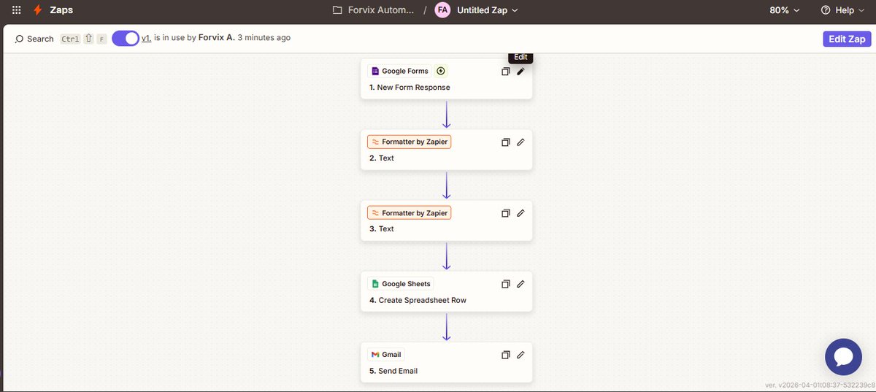Click the Formatter by Zapier badge on step 3
This screenshot has height=392, width=876.
(x=409, y=212)
